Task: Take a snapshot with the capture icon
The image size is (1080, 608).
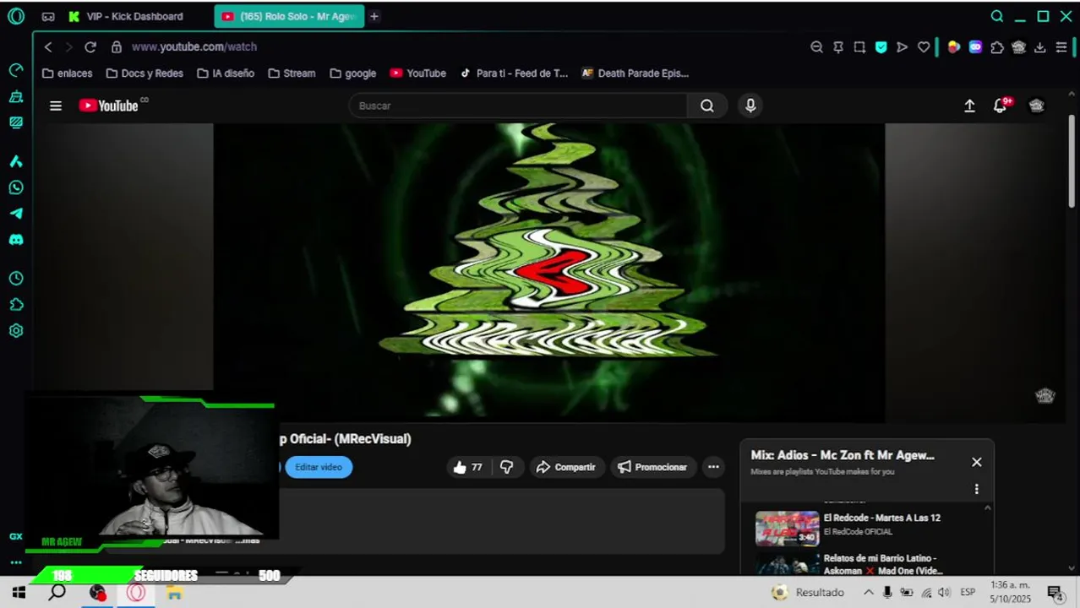Action: point(859,47)
